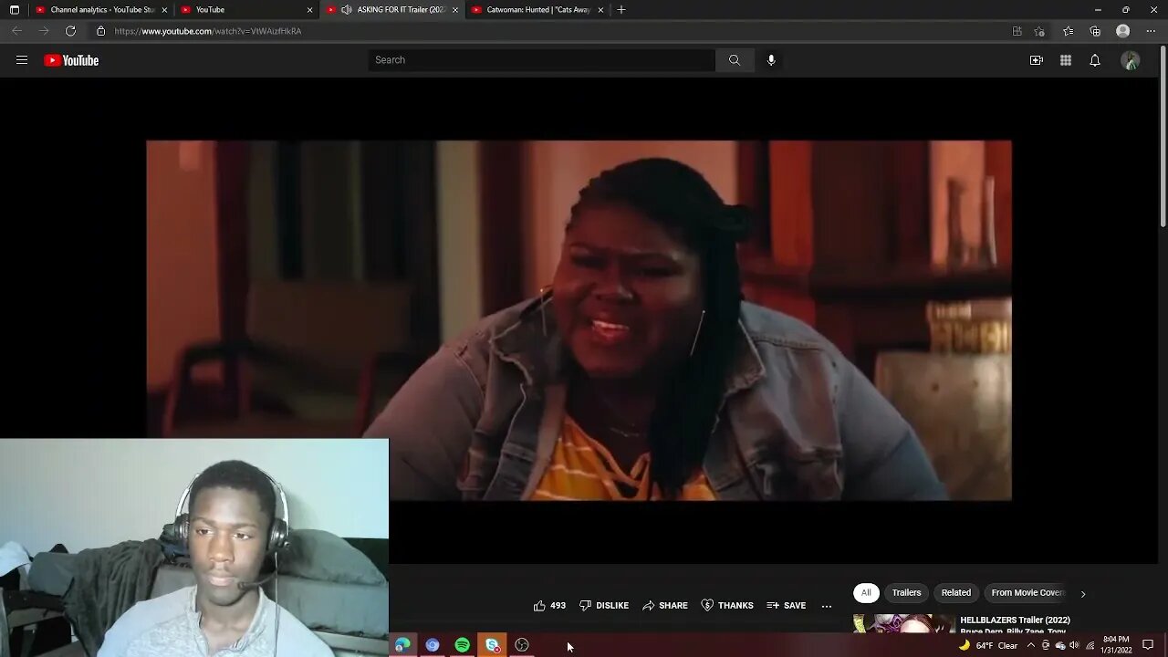View site info via address bar lock icon

pos(101,31)
